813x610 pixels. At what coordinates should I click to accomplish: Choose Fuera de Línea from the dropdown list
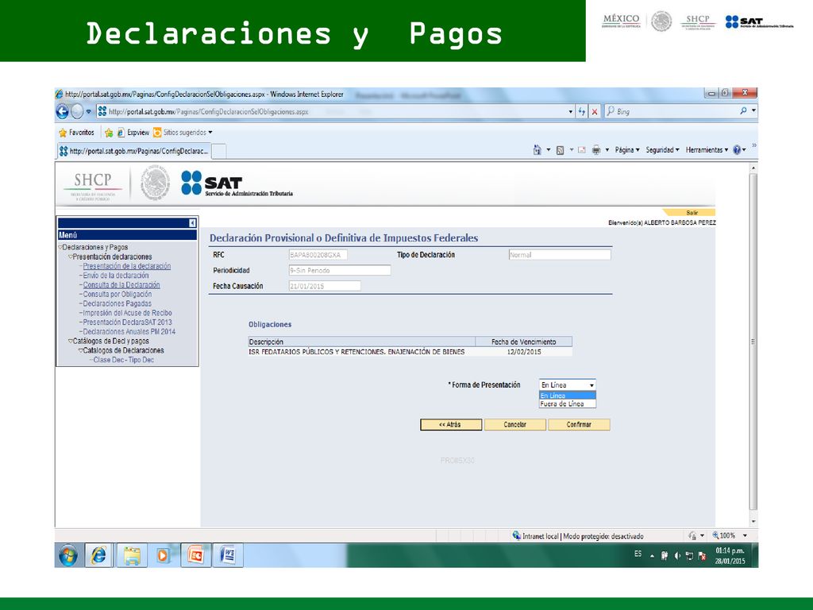click(567, 403)
